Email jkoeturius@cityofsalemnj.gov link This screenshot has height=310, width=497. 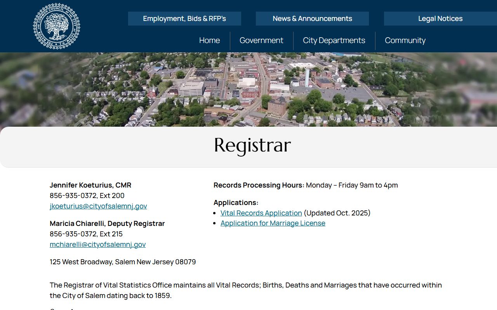pos(98,206)
